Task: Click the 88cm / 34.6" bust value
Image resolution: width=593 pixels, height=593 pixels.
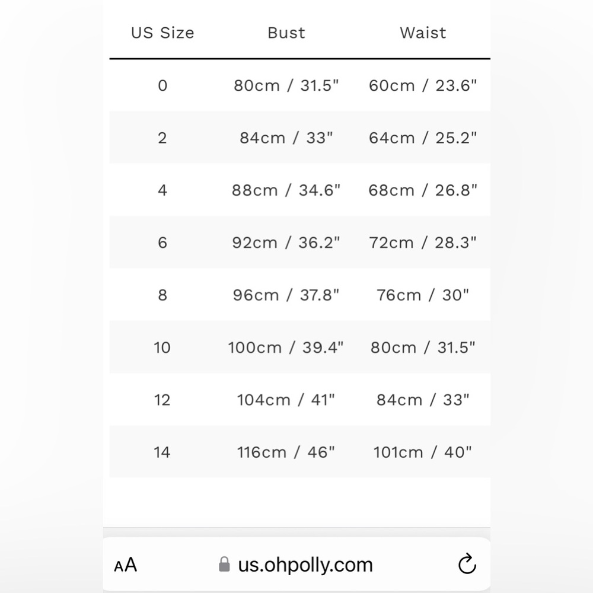Action: [286, 190]
